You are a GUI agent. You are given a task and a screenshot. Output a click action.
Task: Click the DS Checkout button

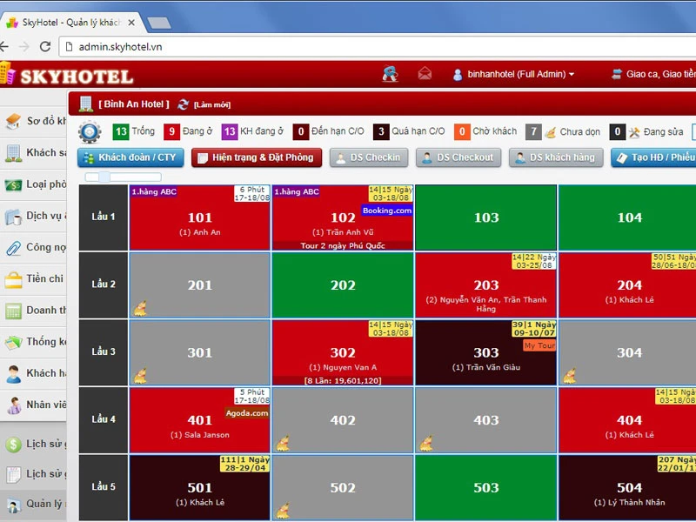click(x=458, y=157)
